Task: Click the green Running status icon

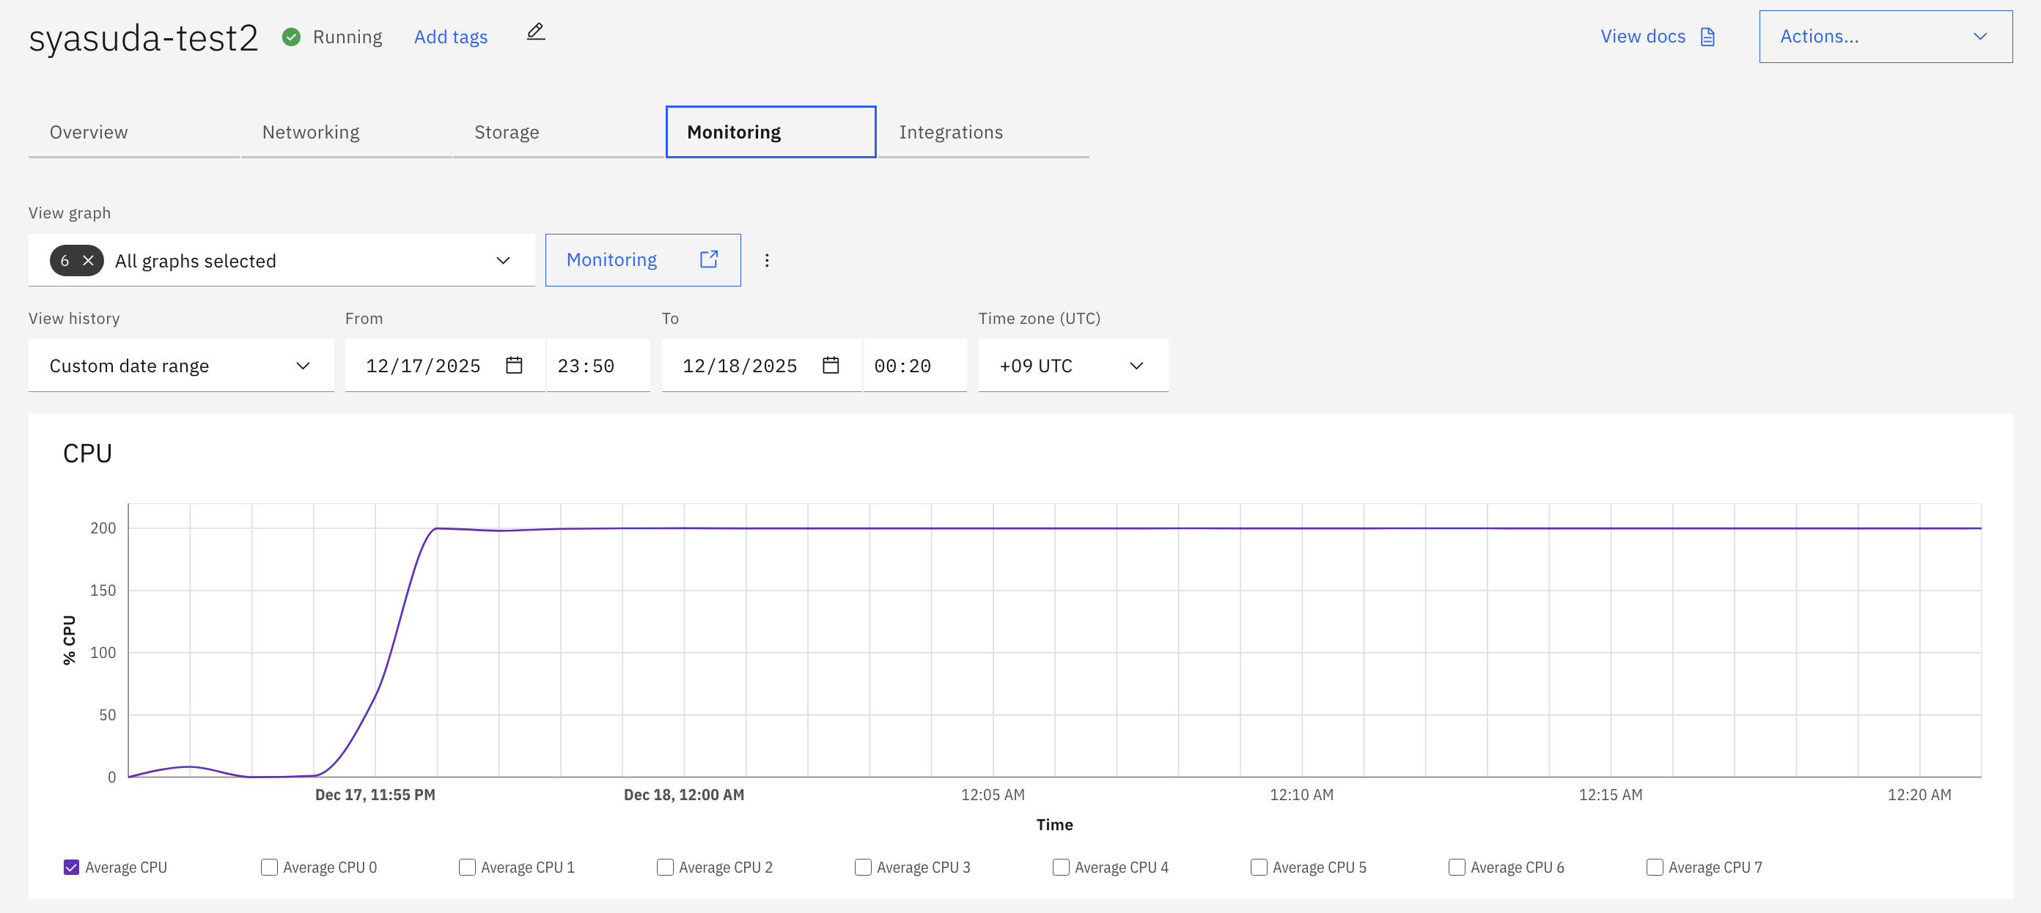Action: (x=291, y=37)
